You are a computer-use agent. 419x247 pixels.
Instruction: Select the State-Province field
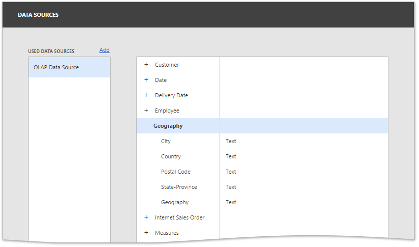point(179,187)
